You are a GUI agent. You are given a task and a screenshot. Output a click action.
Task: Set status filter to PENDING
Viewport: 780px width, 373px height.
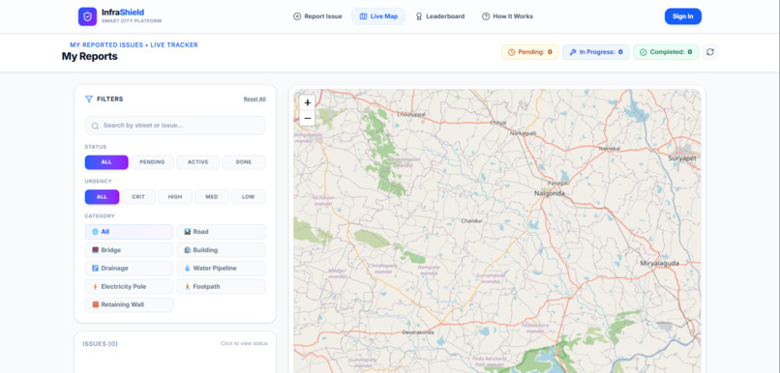click(152, 162)
